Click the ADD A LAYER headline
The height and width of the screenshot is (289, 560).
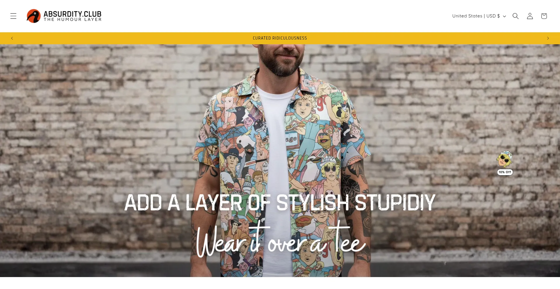coord(280,203)
